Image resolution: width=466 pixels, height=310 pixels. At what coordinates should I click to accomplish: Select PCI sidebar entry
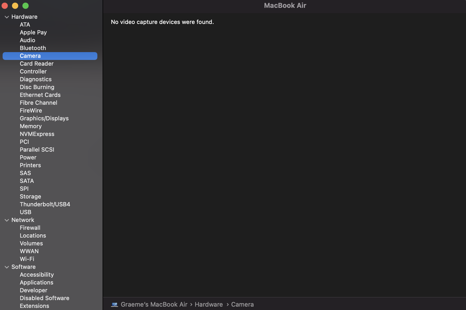[24, 142]
